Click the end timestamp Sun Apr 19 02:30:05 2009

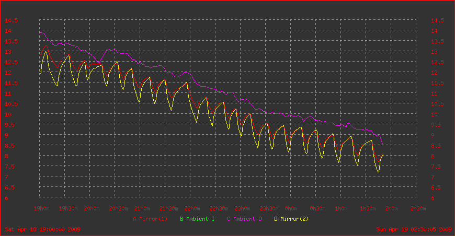[414, 229]
